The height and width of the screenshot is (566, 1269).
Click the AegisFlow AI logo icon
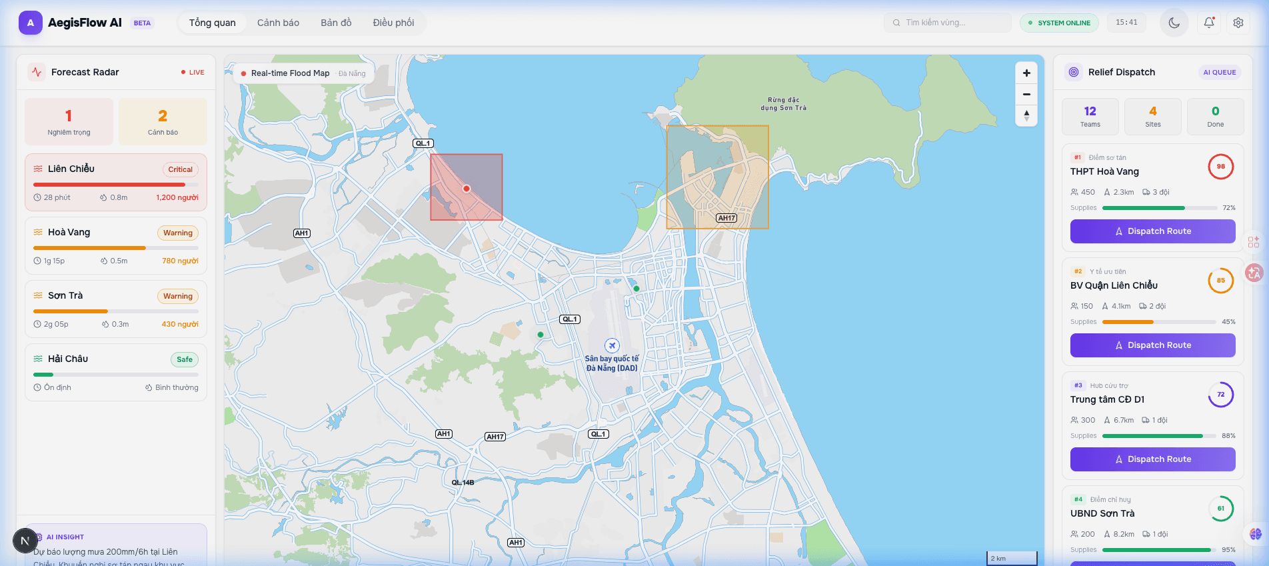(31, 23)
